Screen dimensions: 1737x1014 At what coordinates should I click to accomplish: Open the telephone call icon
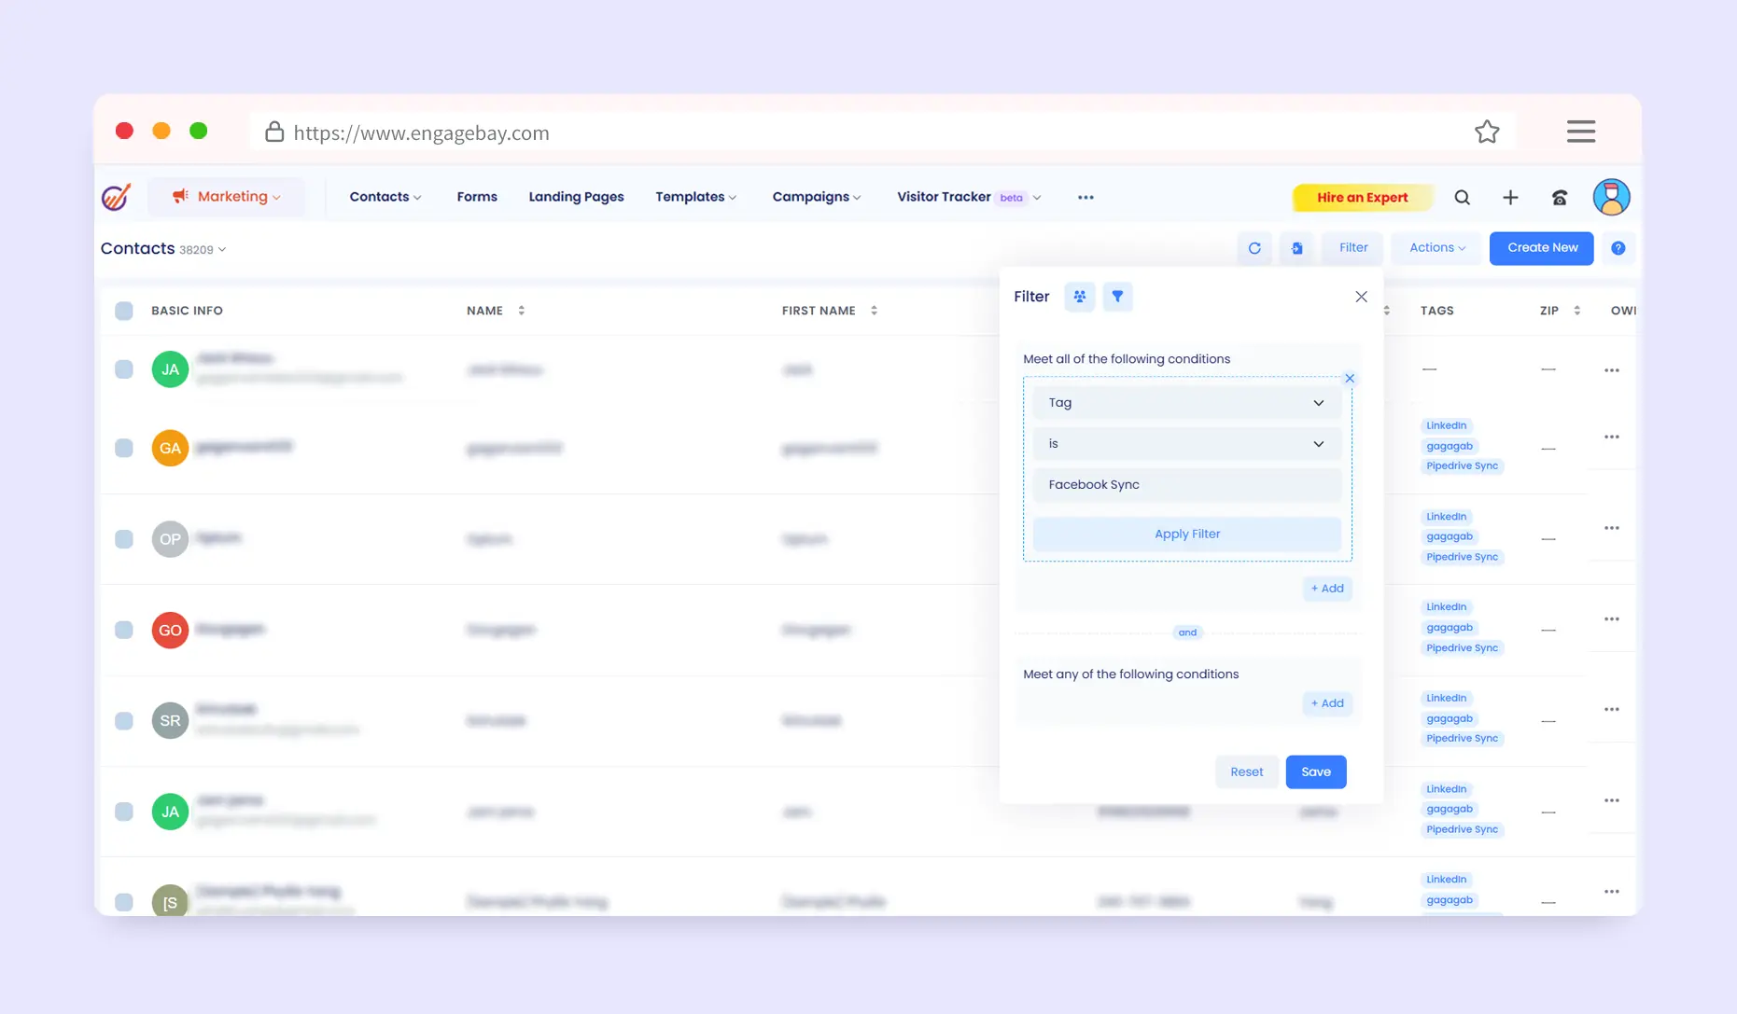(x=1559, y=198)
